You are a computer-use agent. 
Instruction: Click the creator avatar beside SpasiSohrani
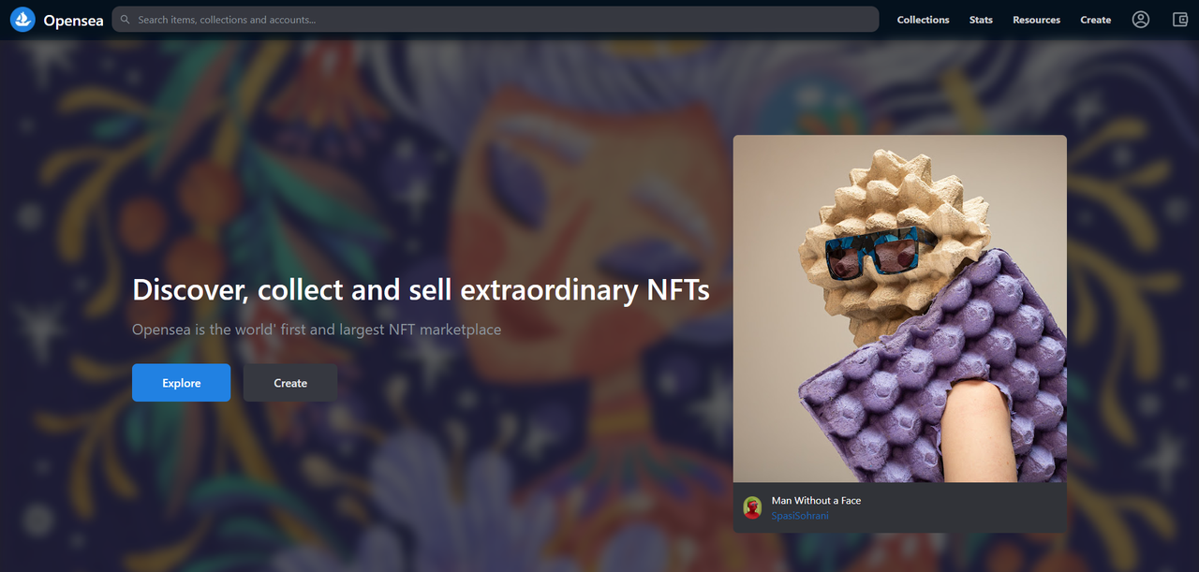coord(752,507)
